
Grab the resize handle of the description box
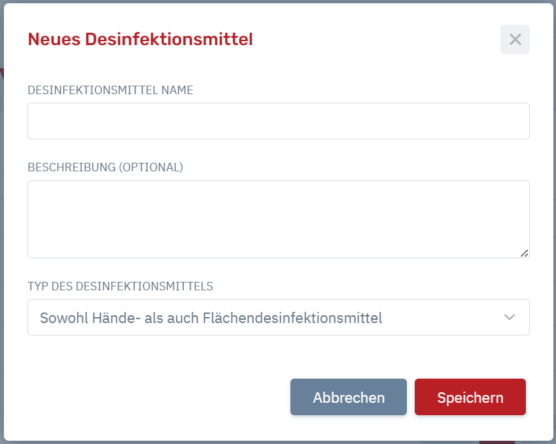point(525,253)
